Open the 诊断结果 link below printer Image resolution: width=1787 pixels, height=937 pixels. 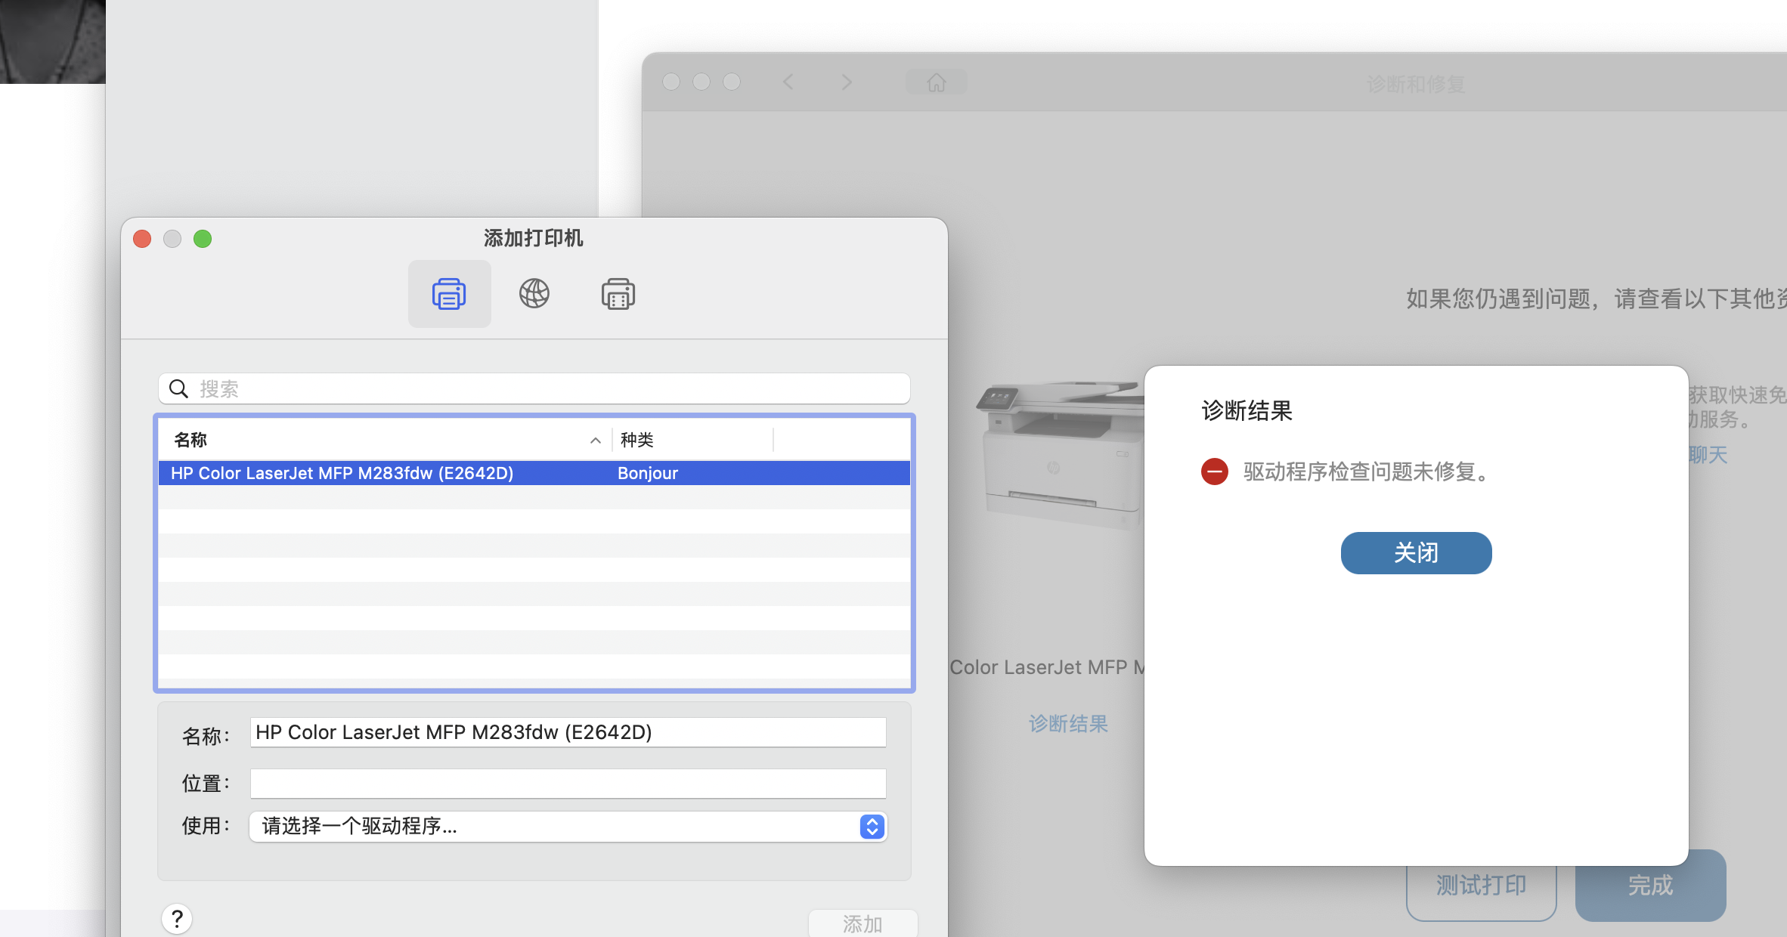coord(1068,724)
